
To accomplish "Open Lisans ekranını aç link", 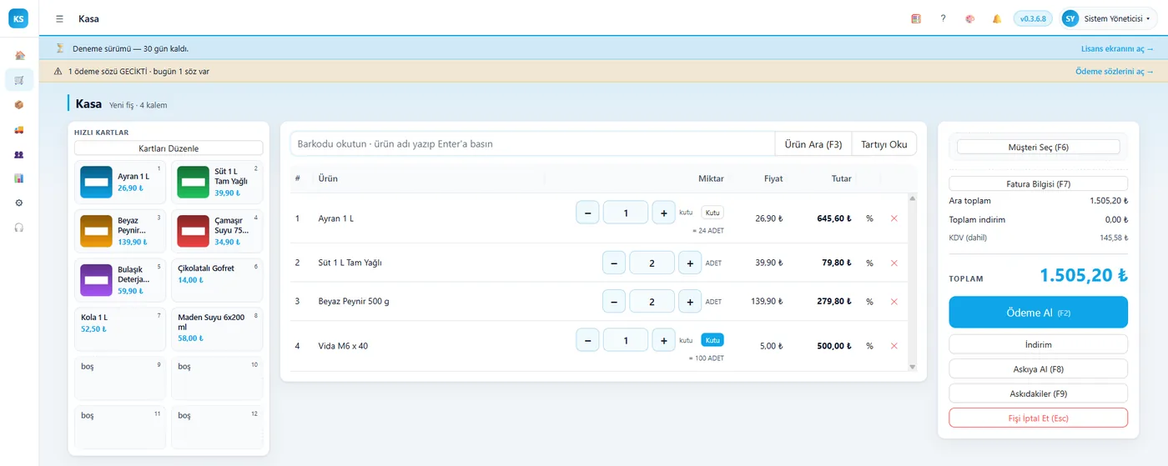I will pyautogui.click(x=1117, y=48).
